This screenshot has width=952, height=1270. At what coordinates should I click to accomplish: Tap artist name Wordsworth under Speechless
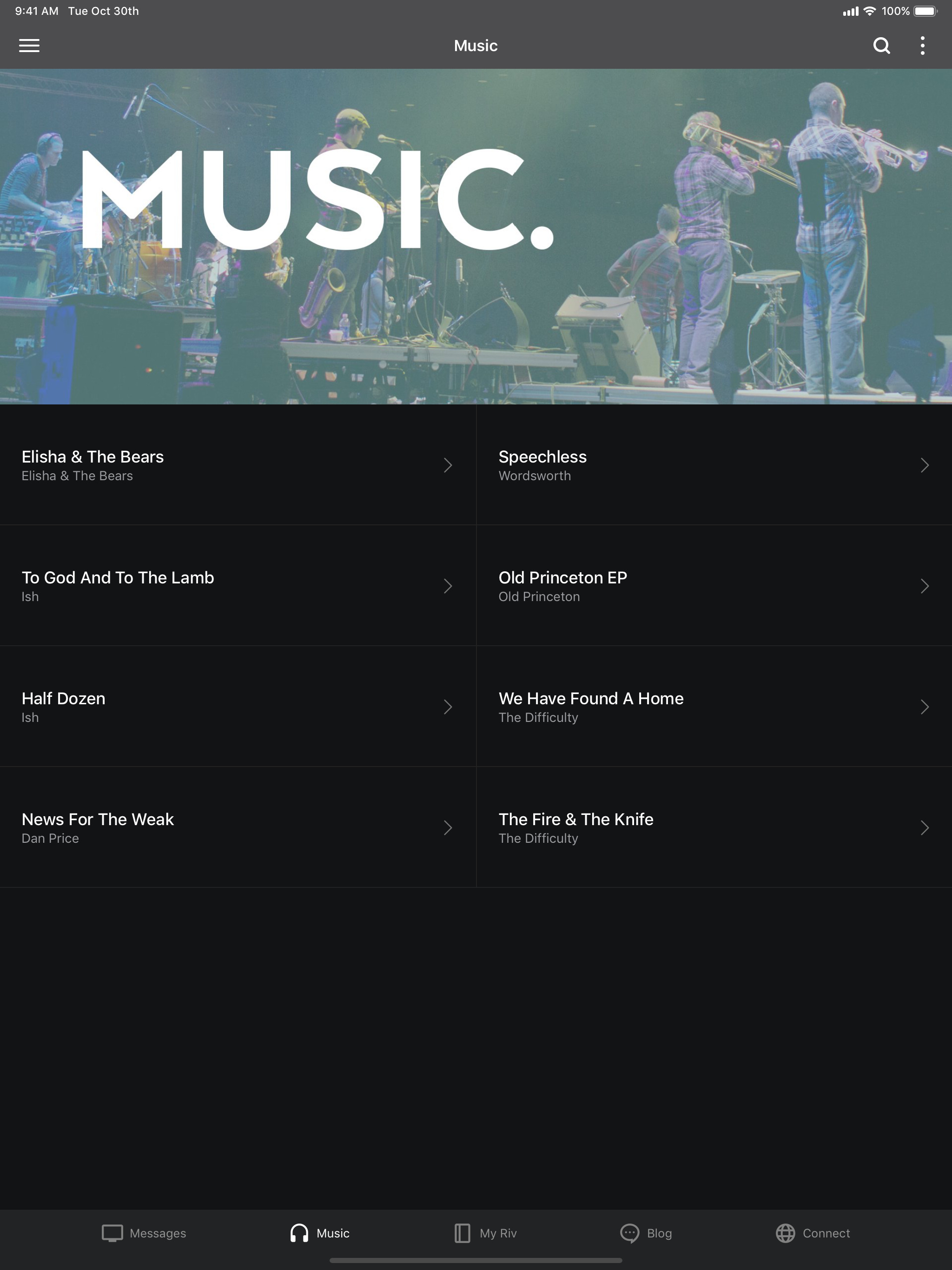pyautogui.click(x=535, y=476)
